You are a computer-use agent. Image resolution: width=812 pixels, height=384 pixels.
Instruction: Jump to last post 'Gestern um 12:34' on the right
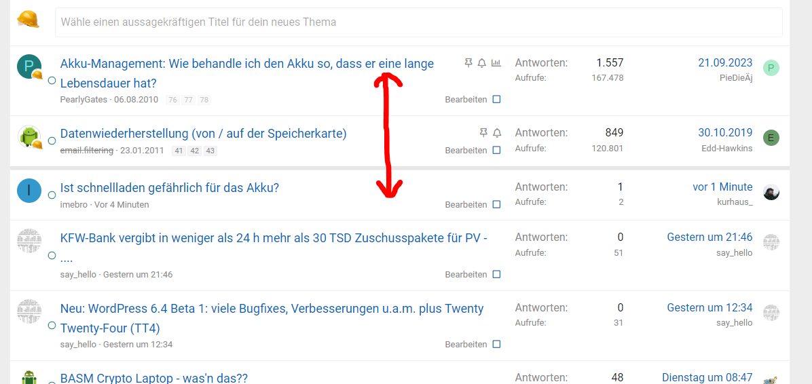709,308
